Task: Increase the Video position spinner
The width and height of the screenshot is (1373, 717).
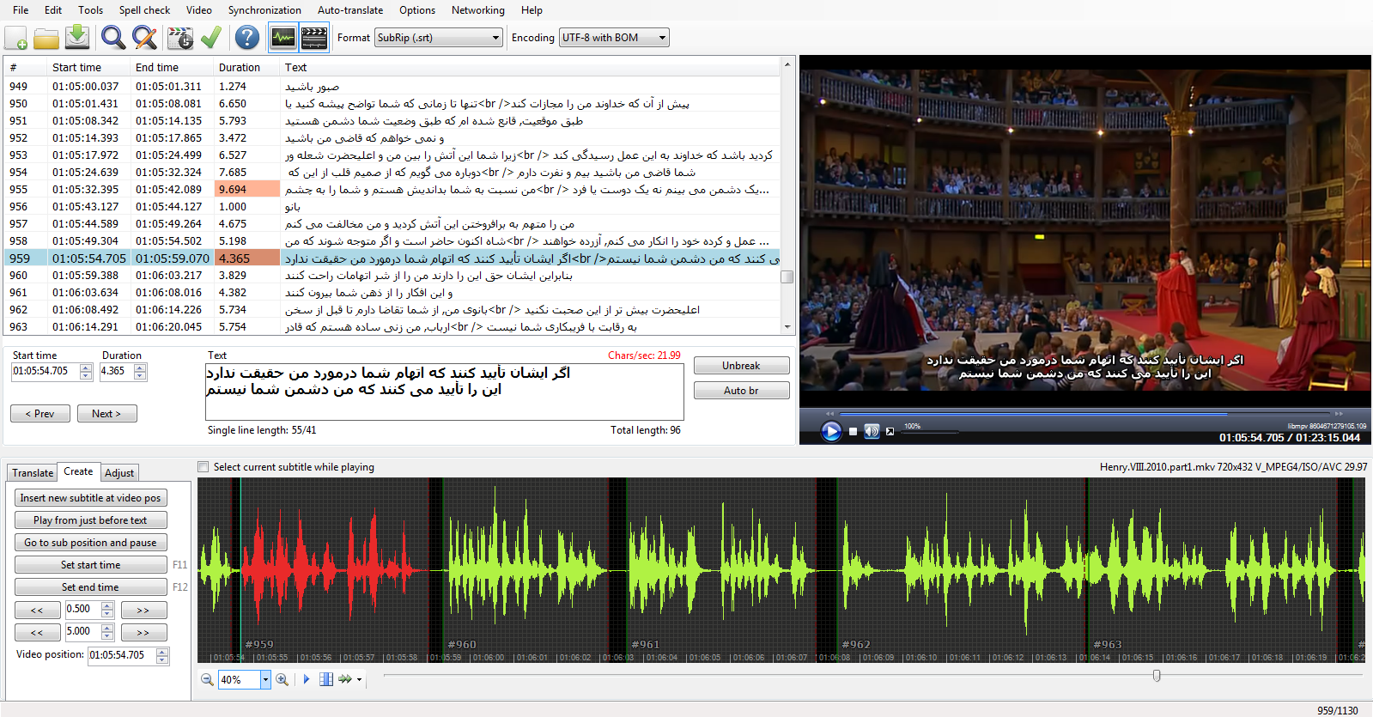Action: pyautogui.click(x=162, y=651)
